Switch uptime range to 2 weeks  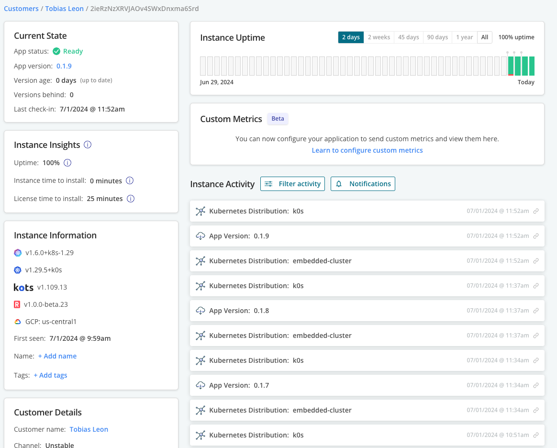coord(379,37)
